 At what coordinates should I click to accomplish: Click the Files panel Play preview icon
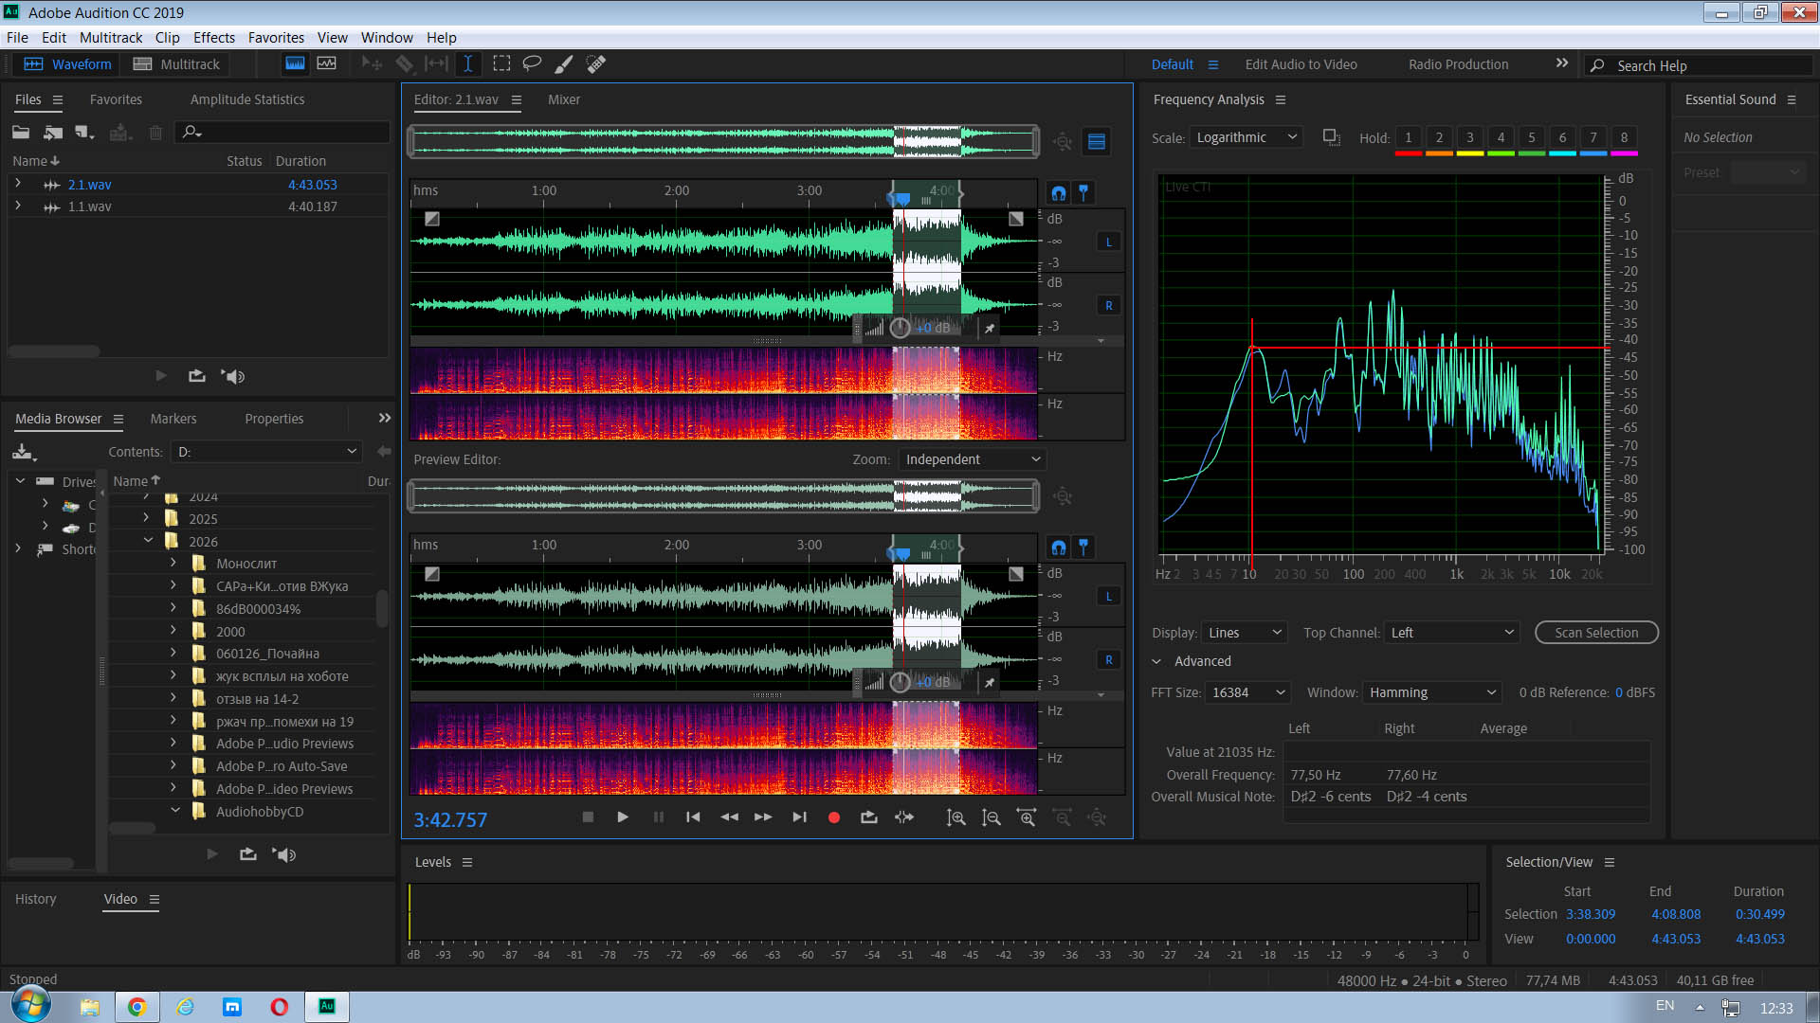[161, 376]
